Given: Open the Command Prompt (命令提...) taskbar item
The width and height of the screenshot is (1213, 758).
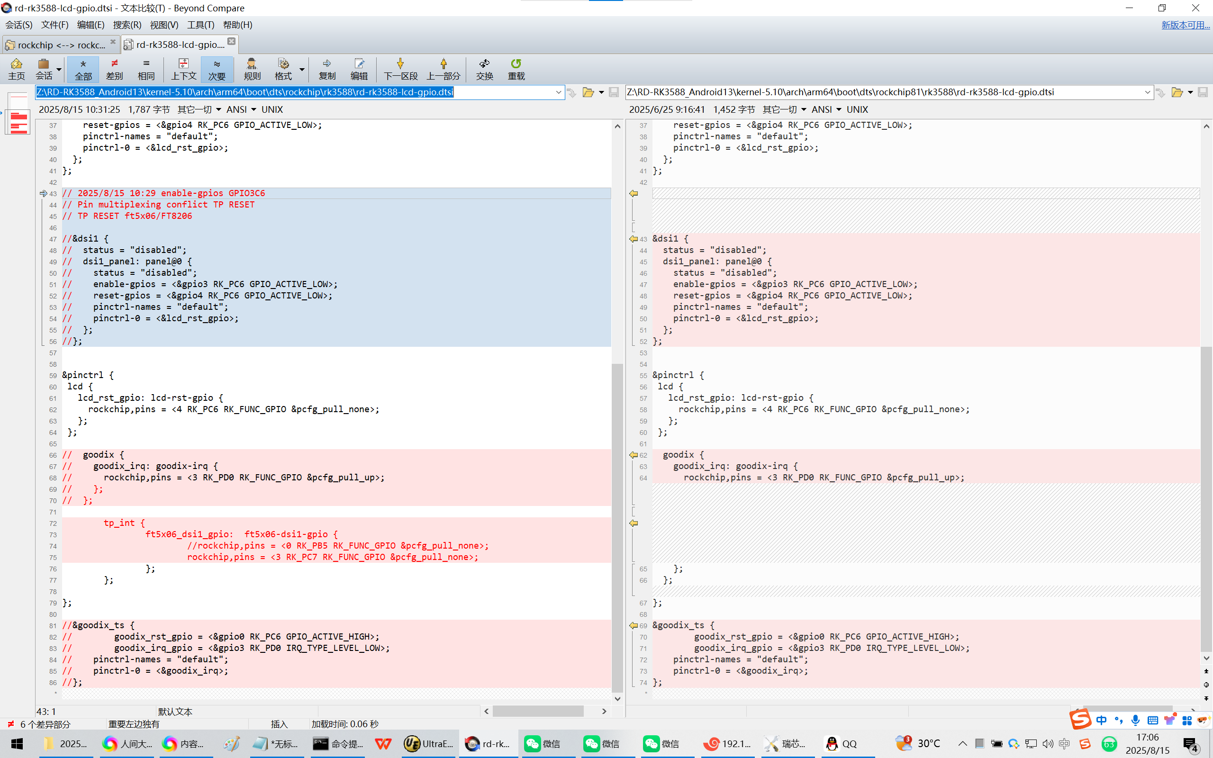Looking at the screenshot, I should (338, 744).
